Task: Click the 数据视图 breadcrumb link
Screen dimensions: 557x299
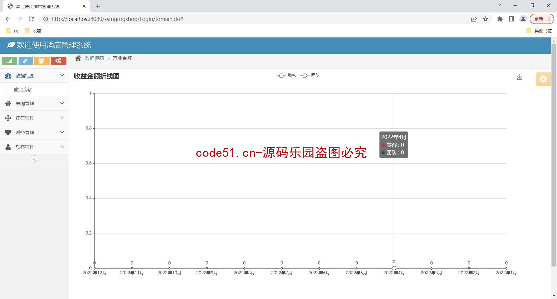Action: 94,58
